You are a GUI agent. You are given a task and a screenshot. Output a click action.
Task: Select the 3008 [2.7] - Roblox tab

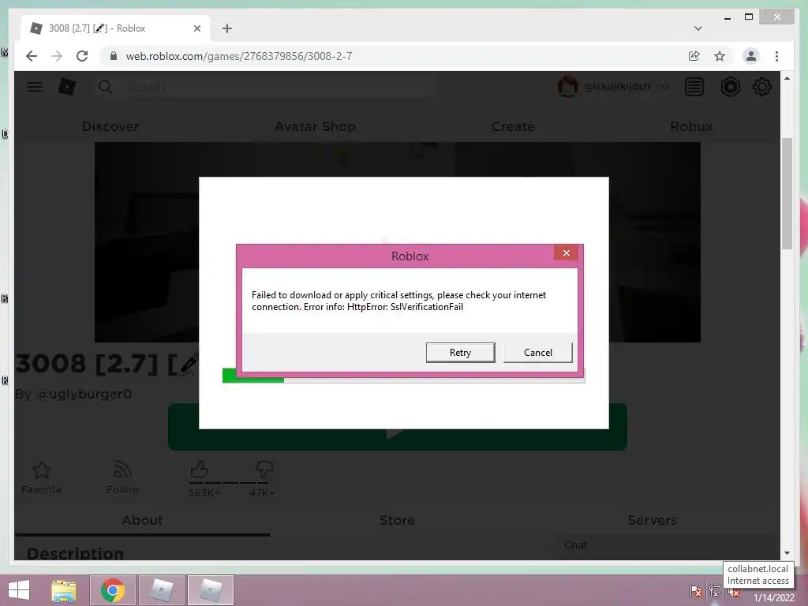click(116, 28)
